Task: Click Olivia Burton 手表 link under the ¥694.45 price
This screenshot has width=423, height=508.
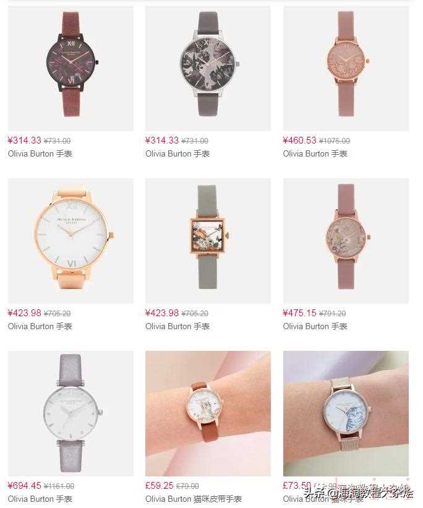Action: point(40,499)
